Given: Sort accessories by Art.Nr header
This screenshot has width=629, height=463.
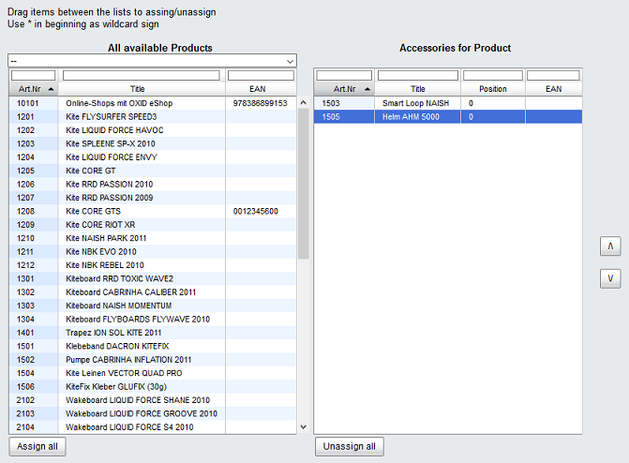Looking at the screenshot, I should coord(345,89).
